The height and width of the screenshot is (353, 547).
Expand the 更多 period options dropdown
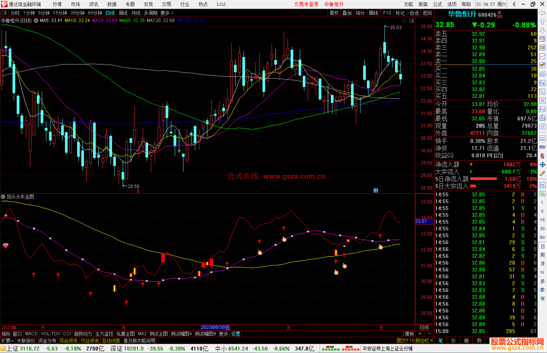(x=167, y=13)
